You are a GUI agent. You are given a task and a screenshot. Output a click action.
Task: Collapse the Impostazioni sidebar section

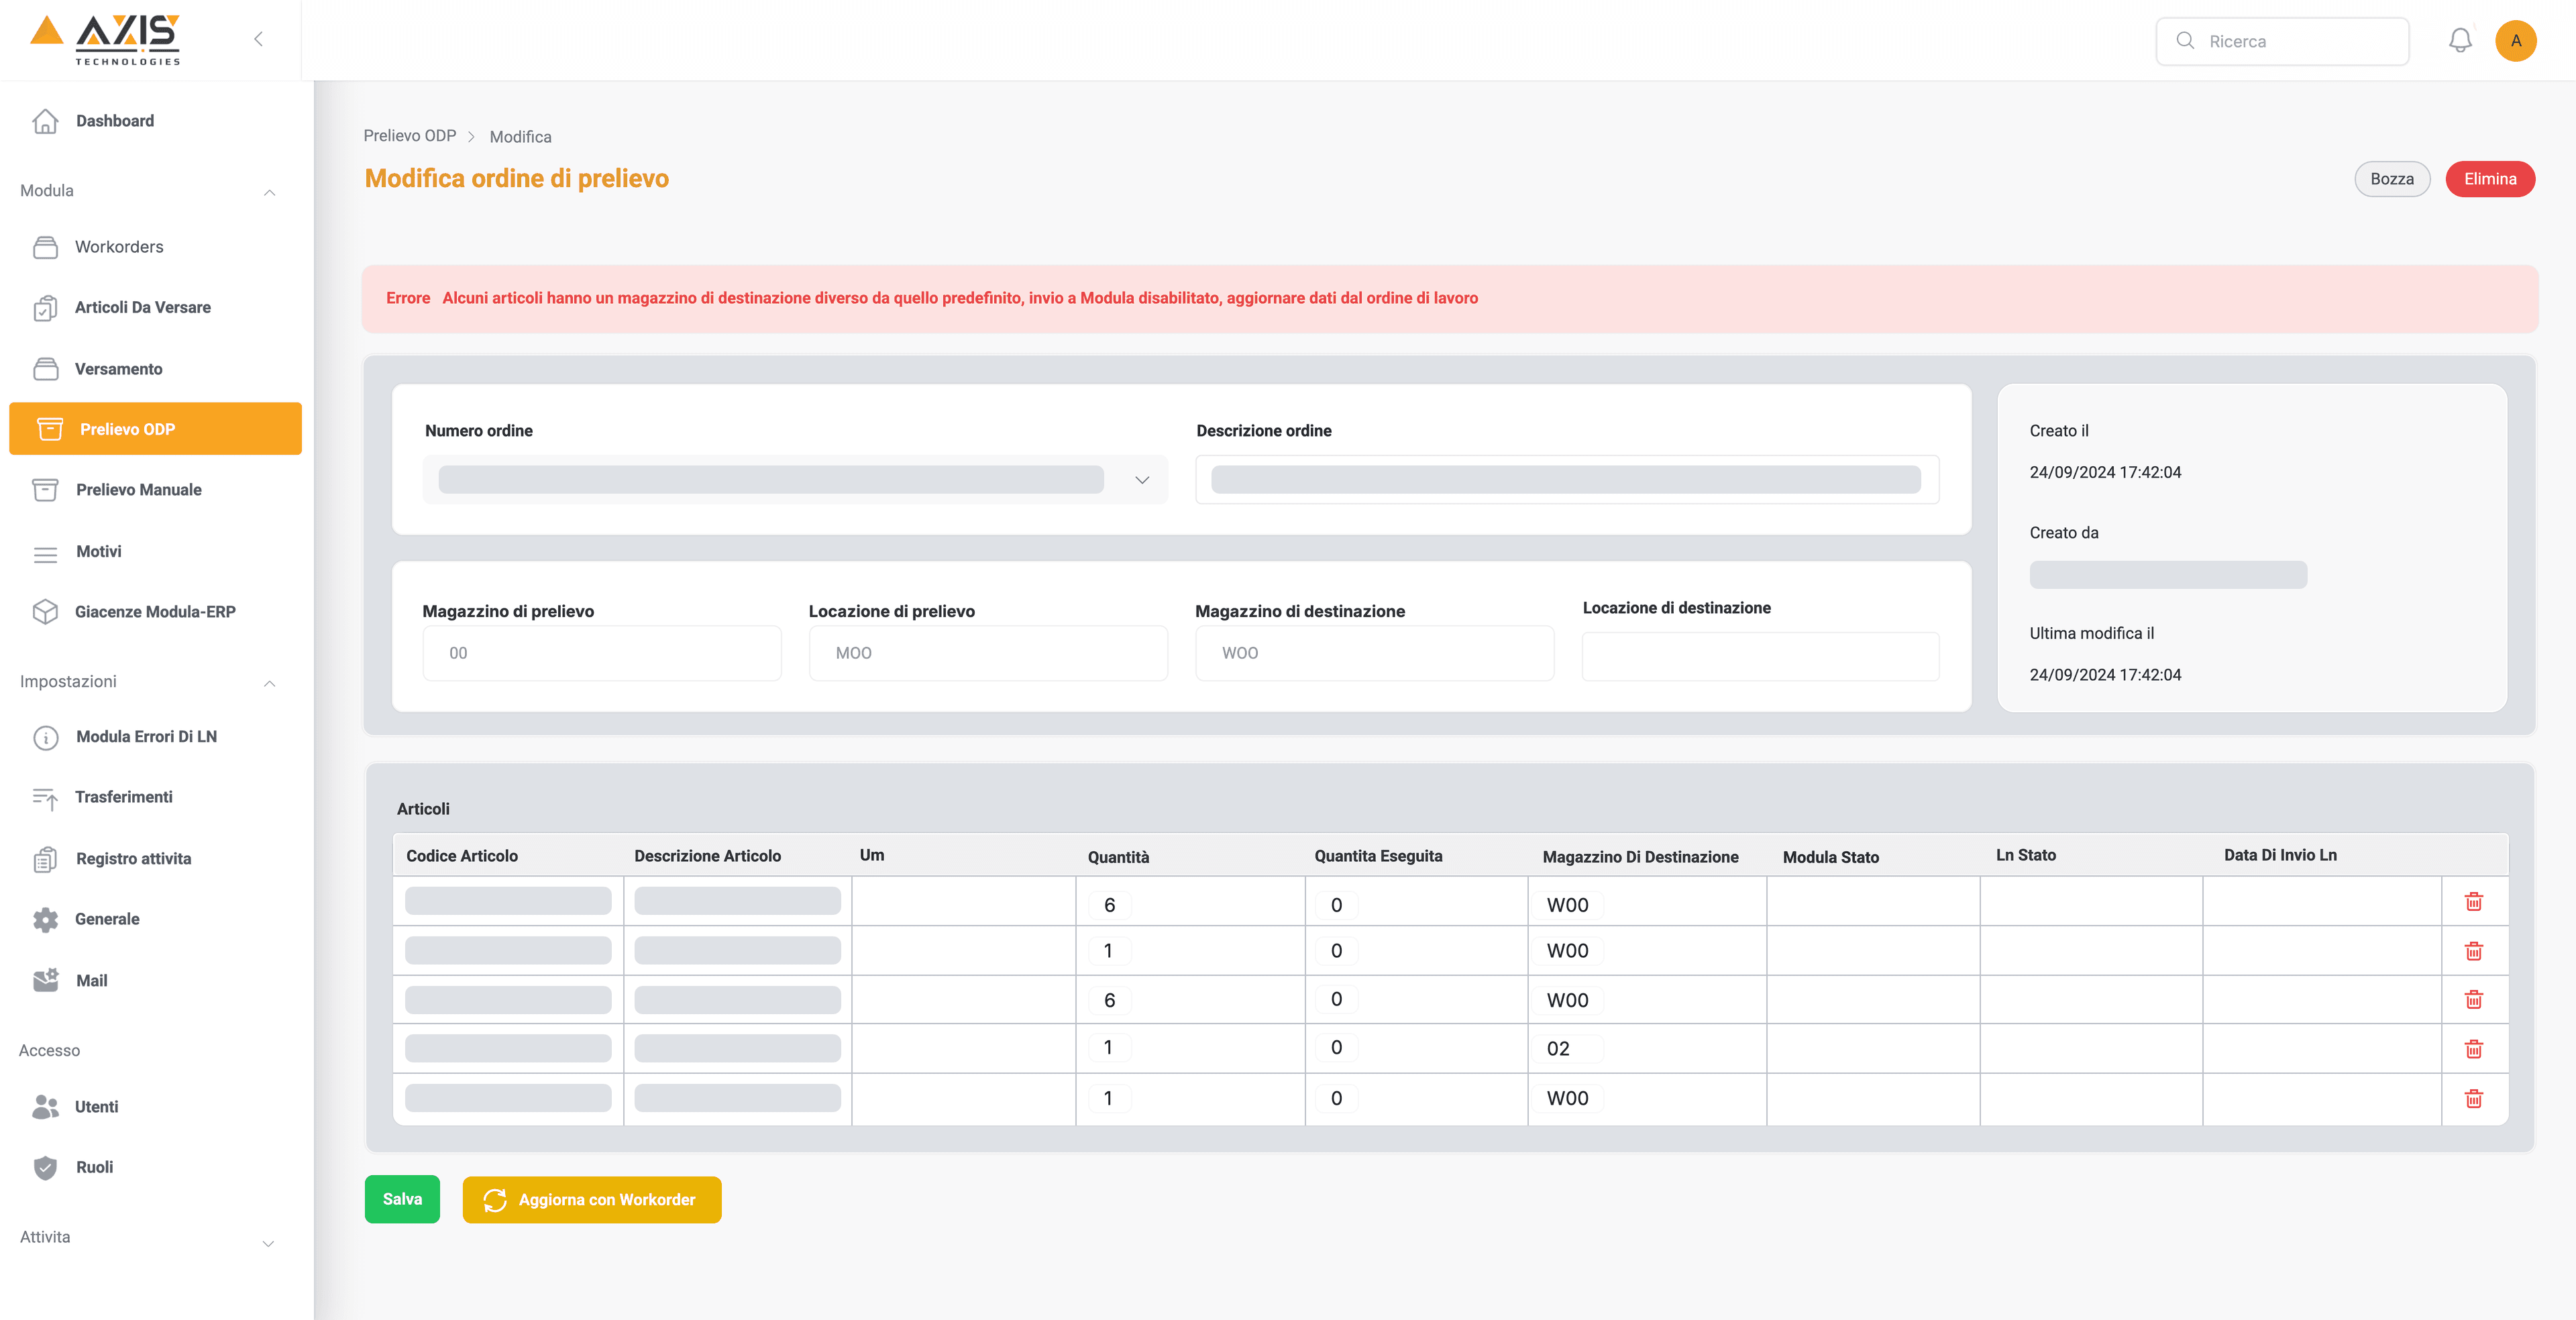269,683
